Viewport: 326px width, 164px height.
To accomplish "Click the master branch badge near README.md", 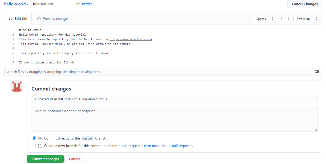I will (87, 4).
